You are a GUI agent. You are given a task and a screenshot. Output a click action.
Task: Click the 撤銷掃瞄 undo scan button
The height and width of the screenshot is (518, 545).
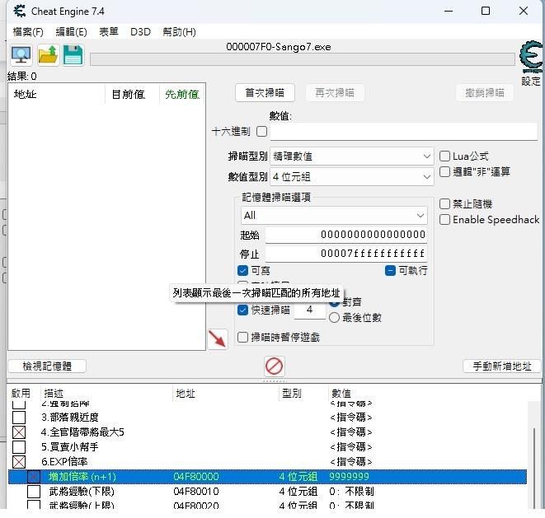485,93
